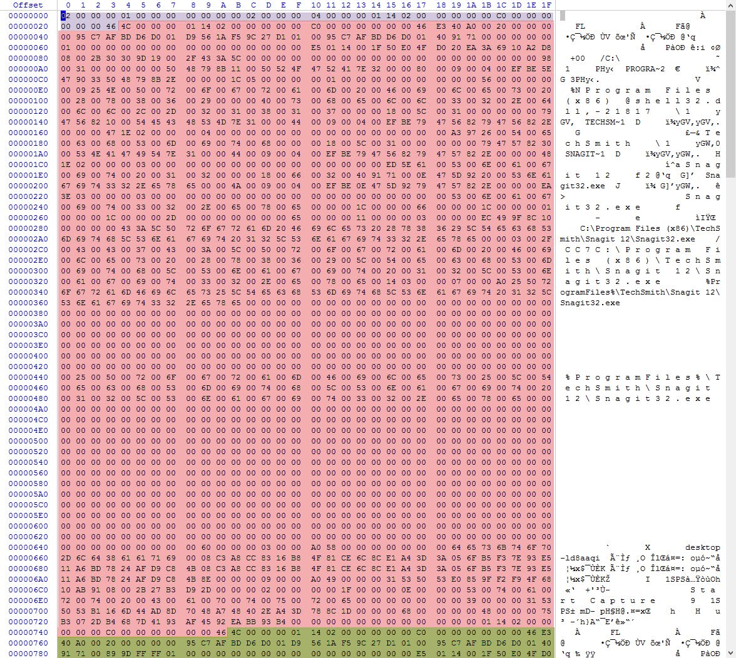The height and width of the screenshot is (658, 736).
Task: Click the scroll down arrow of the vertical scrollbar
Action: [731, 653]
